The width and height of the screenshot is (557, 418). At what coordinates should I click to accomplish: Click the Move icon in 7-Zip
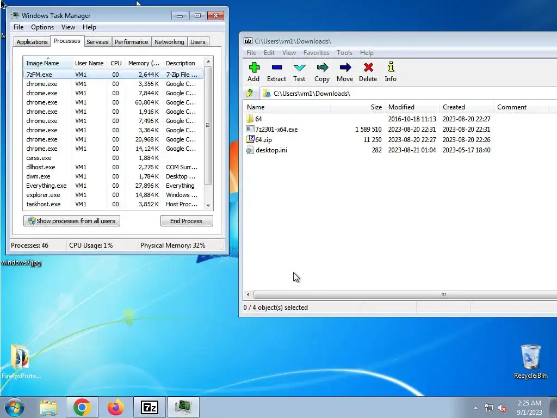pos(345,67)
